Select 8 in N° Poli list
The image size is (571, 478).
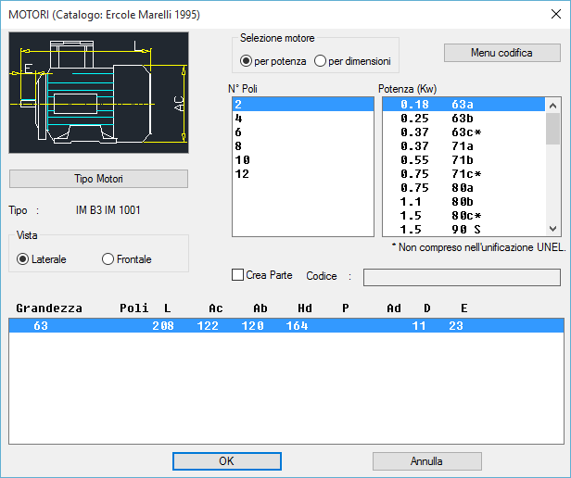click(303, 146)
